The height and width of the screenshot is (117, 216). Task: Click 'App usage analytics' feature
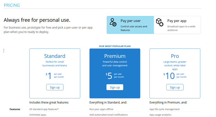pyautogui.click(x=160, y=115)
